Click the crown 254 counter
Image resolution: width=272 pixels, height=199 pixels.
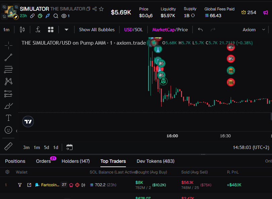[x=249, y=12]
